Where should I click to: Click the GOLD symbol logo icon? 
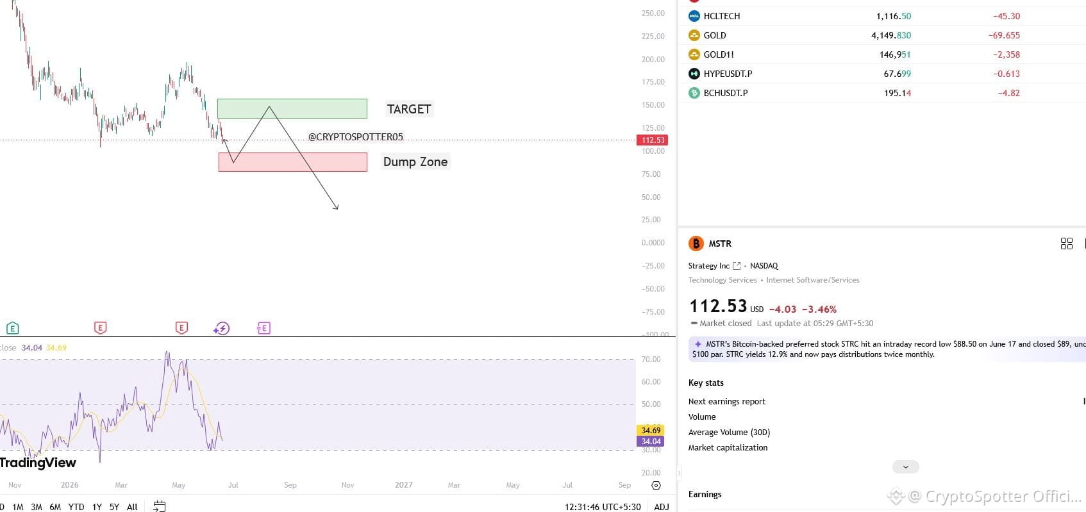694,35
